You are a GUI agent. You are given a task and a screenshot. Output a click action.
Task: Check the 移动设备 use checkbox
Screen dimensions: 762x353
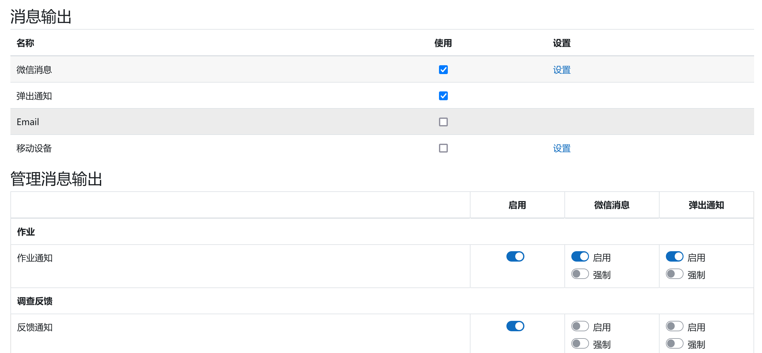tap(443, 148)
